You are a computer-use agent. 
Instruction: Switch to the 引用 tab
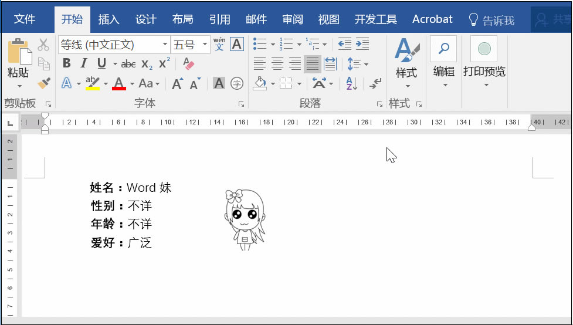pyautogui.click(x=219, y=19)
